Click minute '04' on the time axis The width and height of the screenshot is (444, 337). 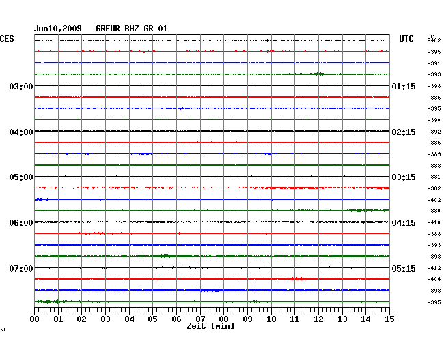[129, 319]
